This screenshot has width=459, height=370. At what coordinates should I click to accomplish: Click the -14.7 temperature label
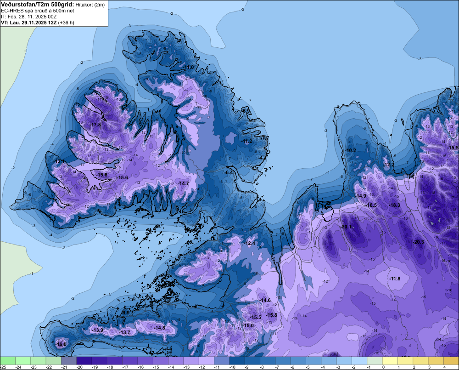point(183,183)
